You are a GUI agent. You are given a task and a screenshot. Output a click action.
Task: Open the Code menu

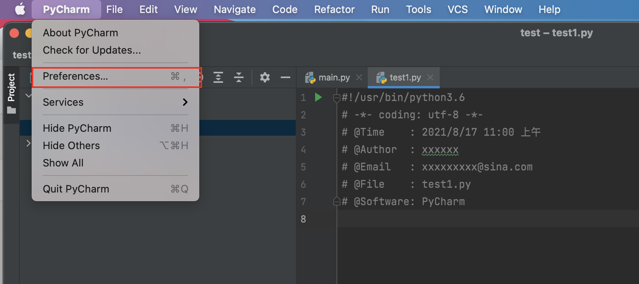click(285, 9)
